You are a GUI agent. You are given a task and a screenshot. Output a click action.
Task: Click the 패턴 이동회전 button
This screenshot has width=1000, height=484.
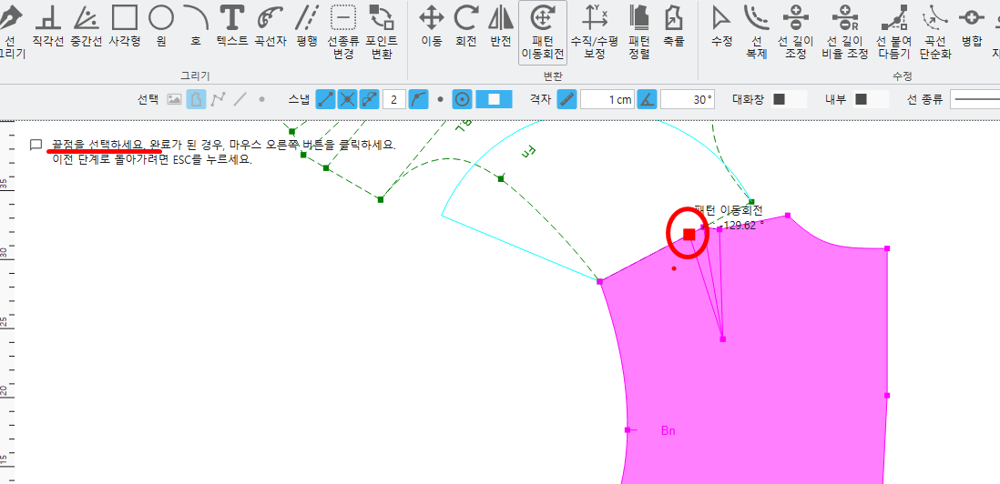coord(543,32)
